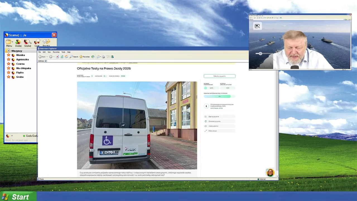Click the star next to Agnieszka
Screen dimensions: 357x201
click(x=8, y=59)
